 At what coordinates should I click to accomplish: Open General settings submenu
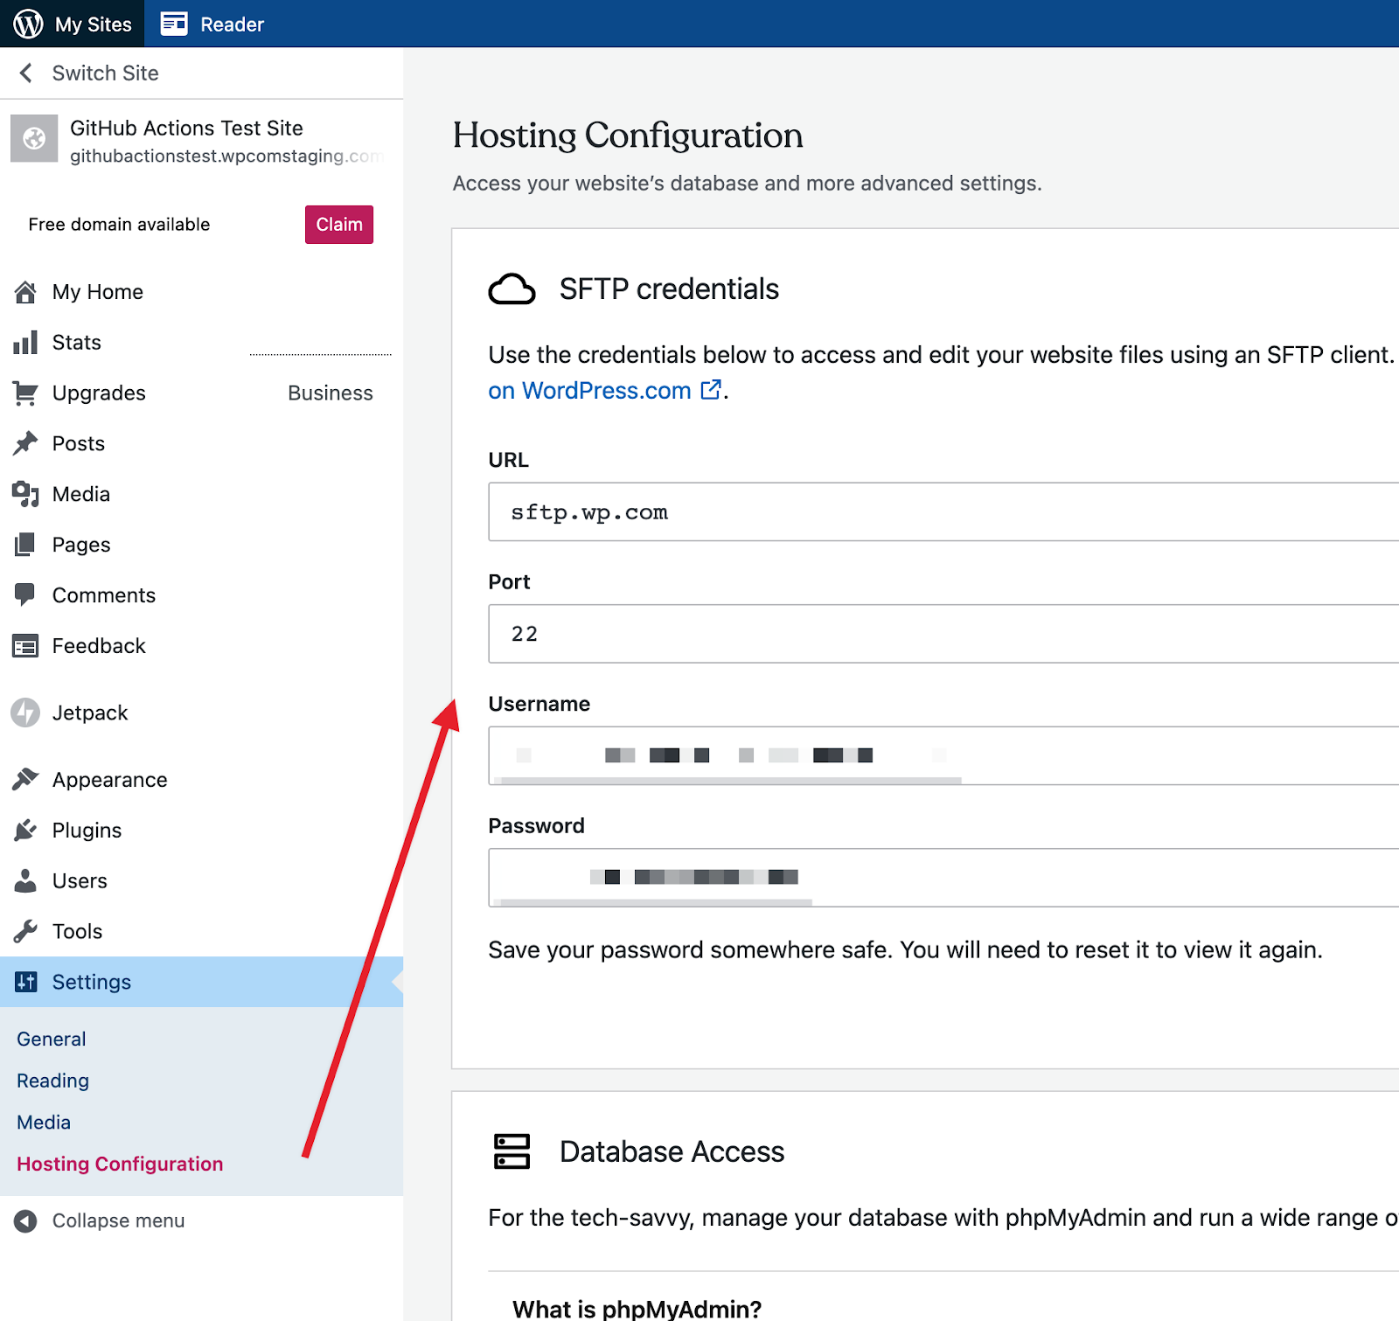pyautogui.click(x=52, y=1039)
